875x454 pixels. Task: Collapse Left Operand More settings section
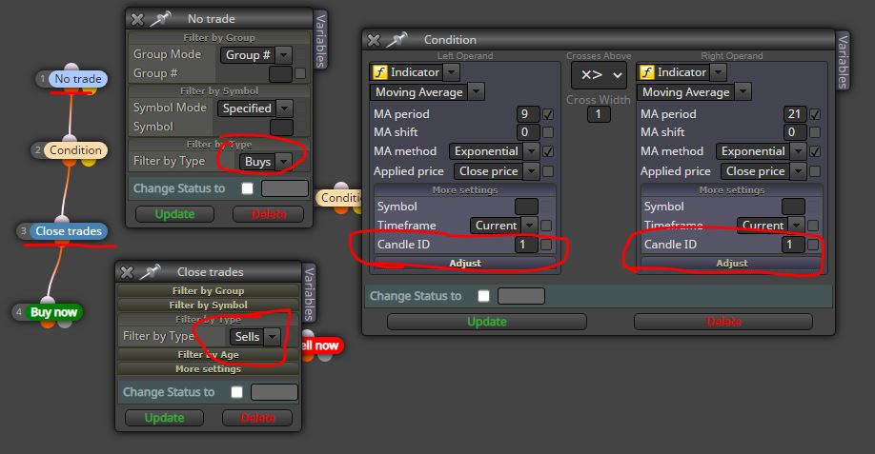click(465, 190)
